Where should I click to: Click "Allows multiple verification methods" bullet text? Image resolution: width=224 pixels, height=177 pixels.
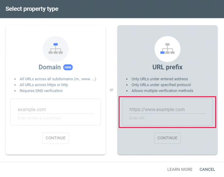tap(162, 91)
